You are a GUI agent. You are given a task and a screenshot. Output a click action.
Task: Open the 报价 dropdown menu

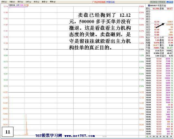pos(19,1)
